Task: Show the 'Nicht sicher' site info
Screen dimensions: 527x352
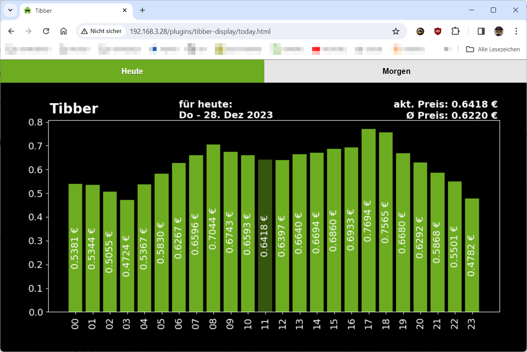Action: 101,31
